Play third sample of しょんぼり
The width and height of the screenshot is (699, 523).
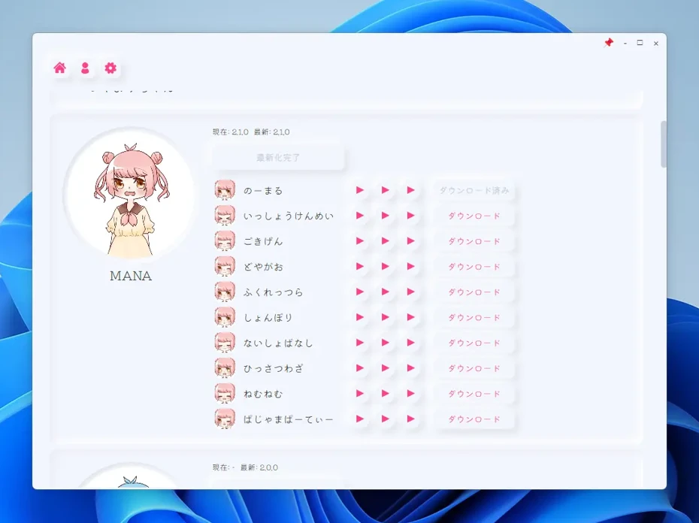tap(410, 317)
